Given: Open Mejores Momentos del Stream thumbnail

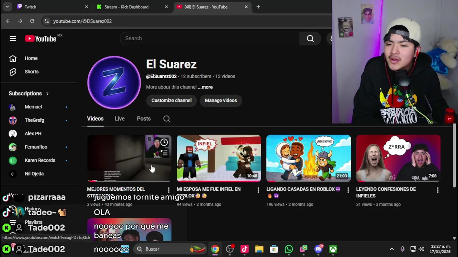Looking at the screenshot, I should tap(129, 158).
